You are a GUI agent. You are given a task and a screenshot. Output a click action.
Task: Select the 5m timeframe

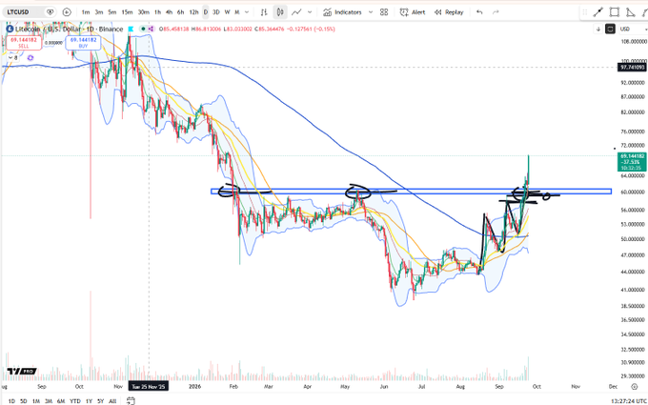112,12
